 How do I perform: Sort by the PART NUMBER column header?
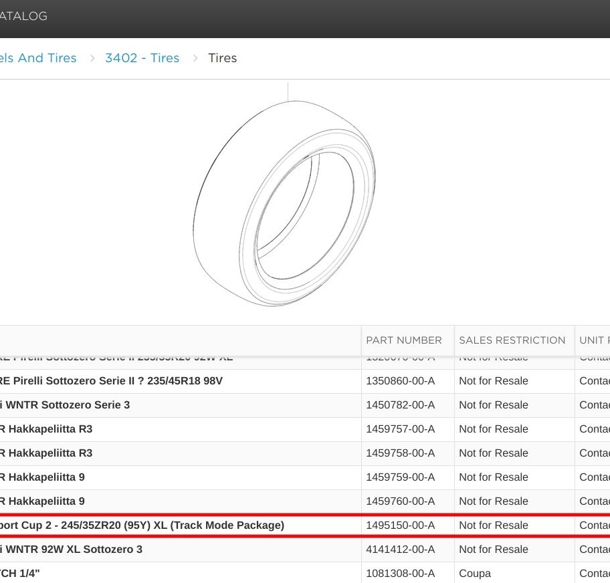[x=404, y=340]
